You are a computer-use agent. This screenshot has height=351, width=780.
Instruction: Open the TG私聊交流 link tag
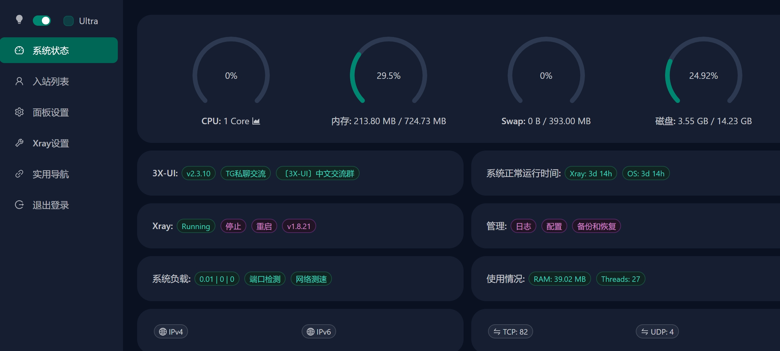pyautogui.click(x=246, y=173)
